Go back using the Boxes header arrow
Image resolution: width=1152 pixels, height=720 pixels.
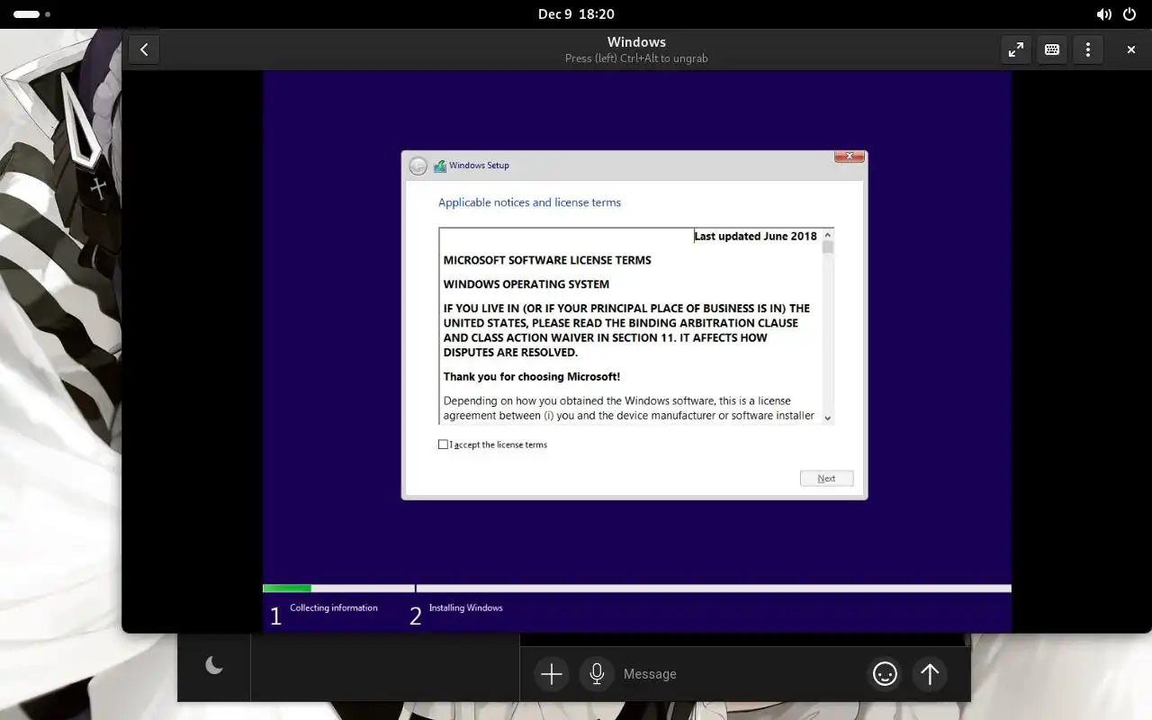point(144,49)
